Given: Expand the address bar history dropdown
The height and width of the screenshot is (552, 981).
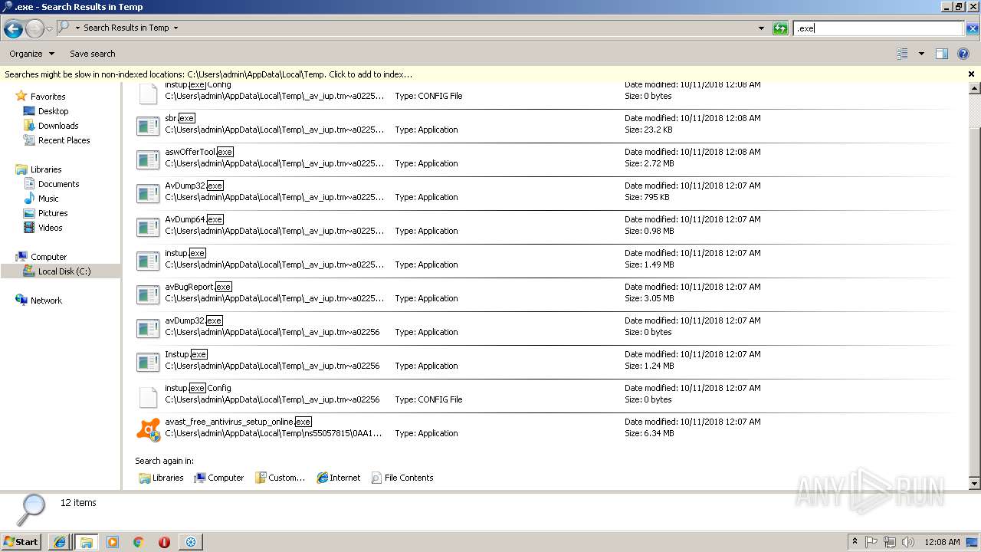Looking at the screenshot, I should coord(761,28).
